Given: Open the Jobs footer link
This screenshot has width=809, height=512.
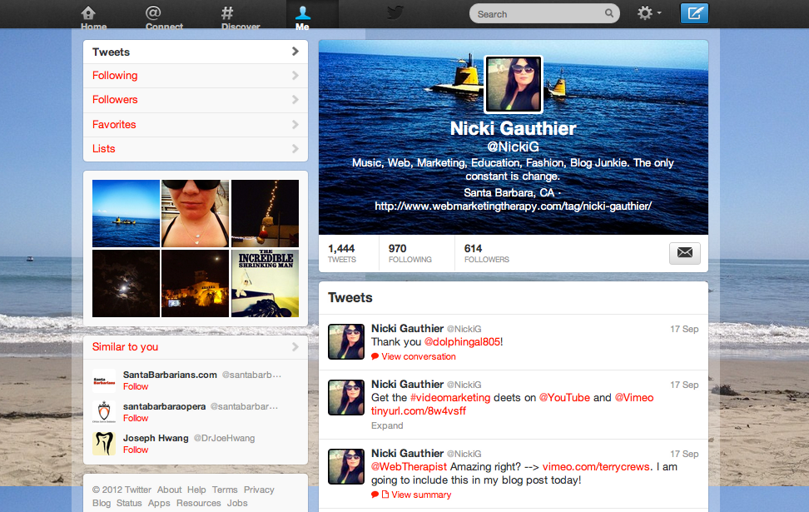Looking at the screenshot, I should coord(237,503).
